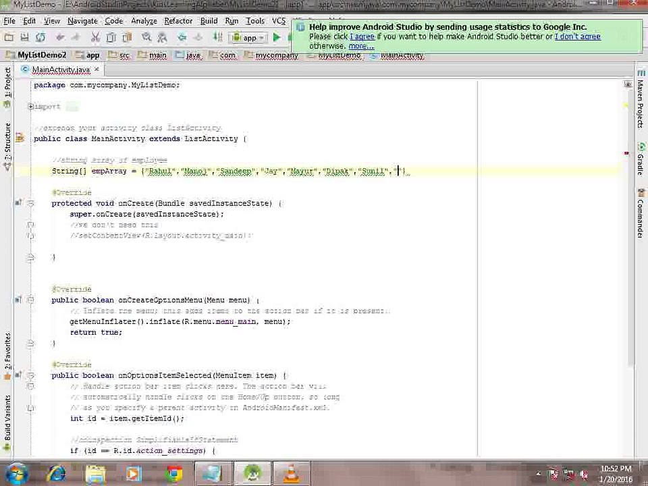Open the app run configuration dropdown
Screen dimensions: 648x486
coord(248,38)
